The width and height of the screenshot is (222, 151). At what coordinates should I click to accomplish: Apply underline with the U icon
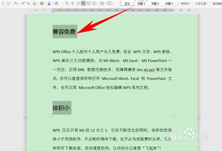coord(8,3)
